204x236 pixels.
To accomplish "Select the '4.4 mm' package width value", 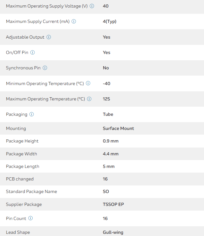I will tap(110, 154).
